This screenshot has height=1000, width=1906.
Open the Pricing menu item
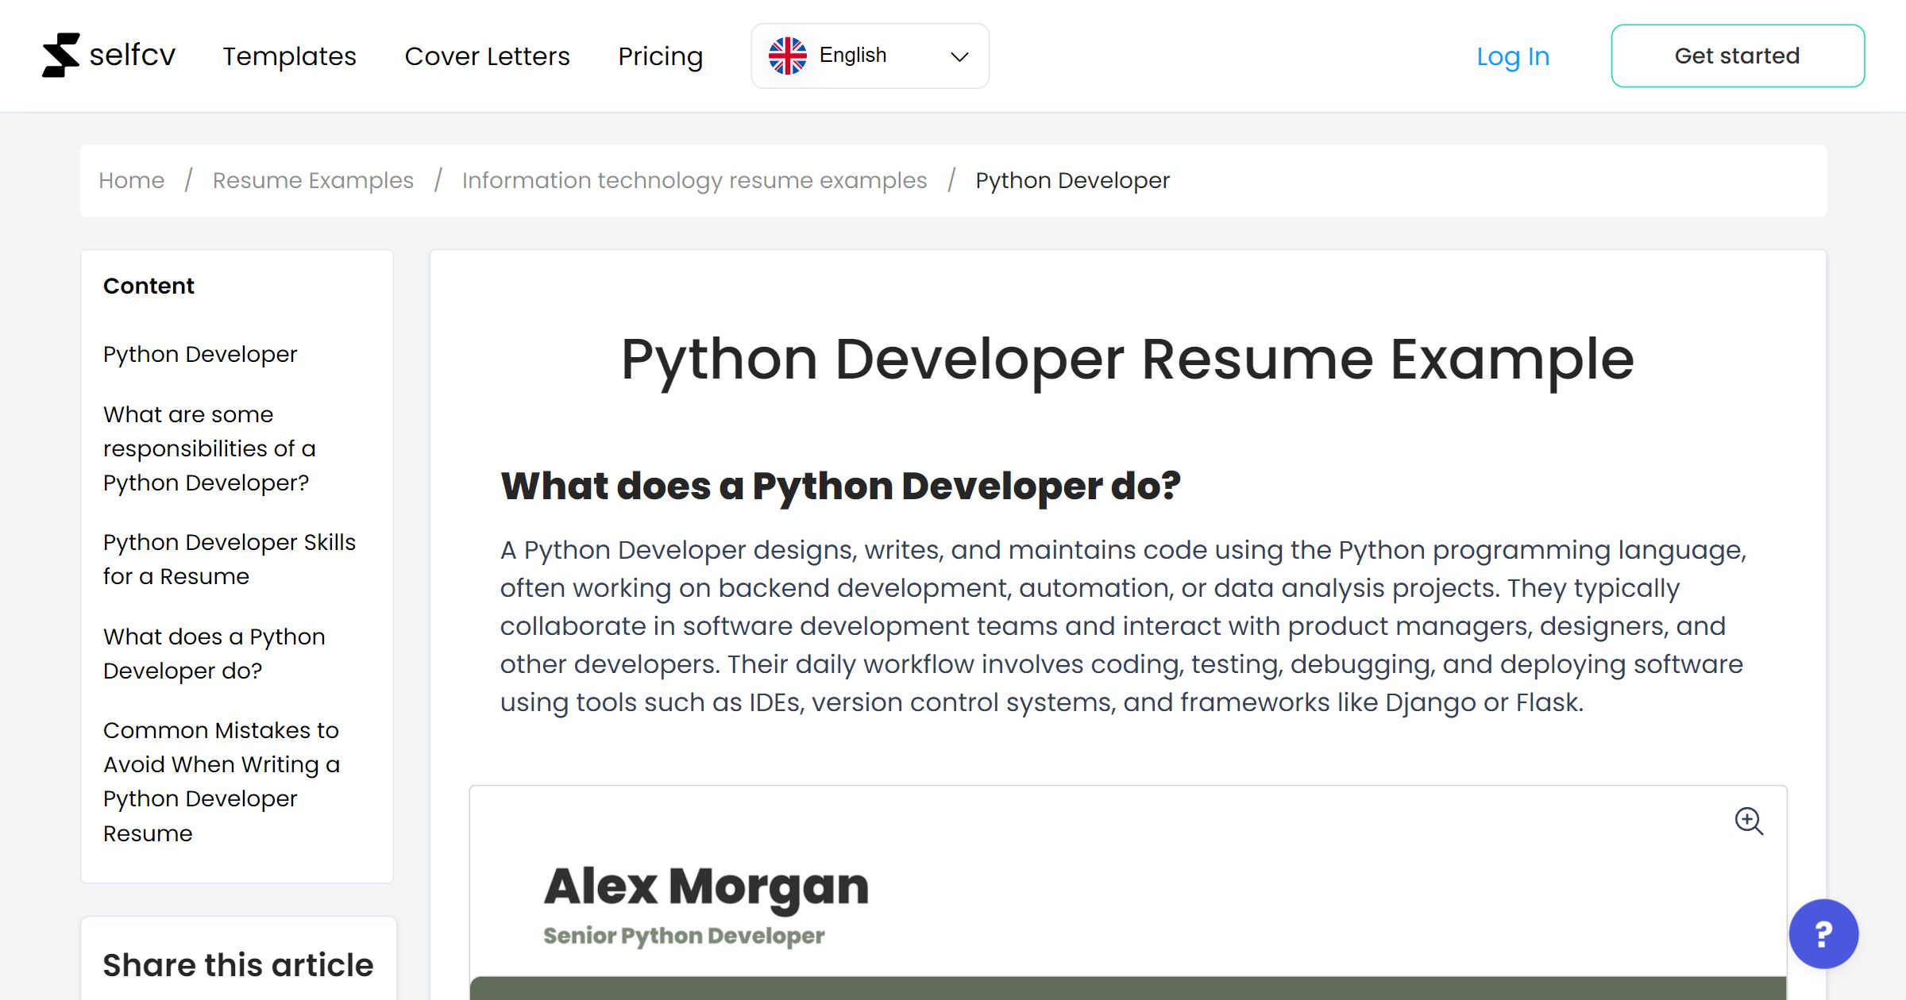[x=660, y=56]
